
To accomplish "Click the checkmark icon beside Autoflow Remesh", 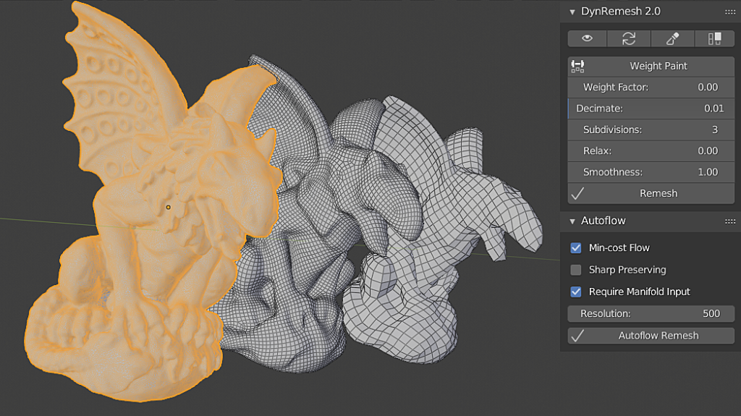I will pyautogui.click(x=577, y=335).
